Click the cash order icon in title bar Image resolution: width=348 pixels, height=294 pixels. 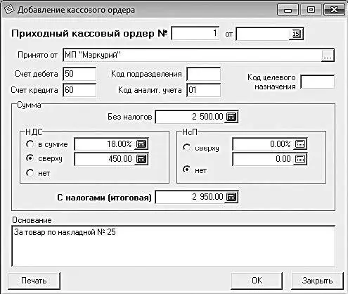point(9,10)
